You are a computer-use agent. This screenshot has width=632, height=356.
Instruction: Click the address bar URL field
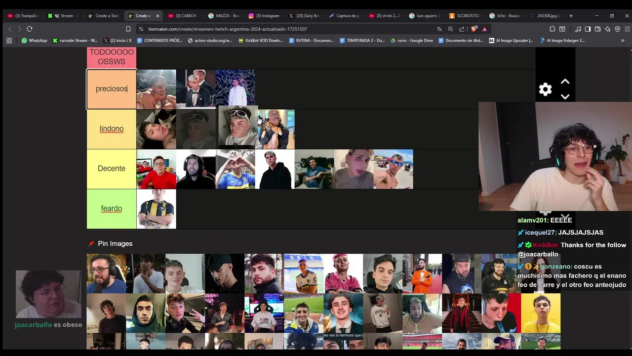coord(286,29)
